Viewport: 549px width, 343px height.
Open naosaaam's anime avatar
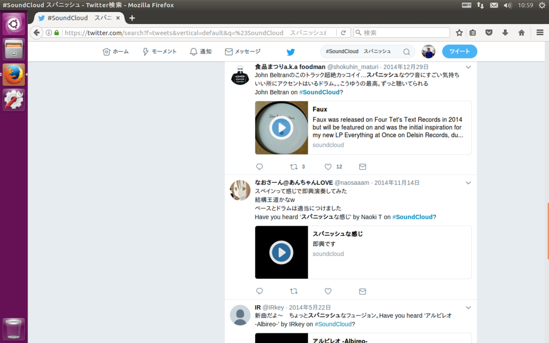240,190
